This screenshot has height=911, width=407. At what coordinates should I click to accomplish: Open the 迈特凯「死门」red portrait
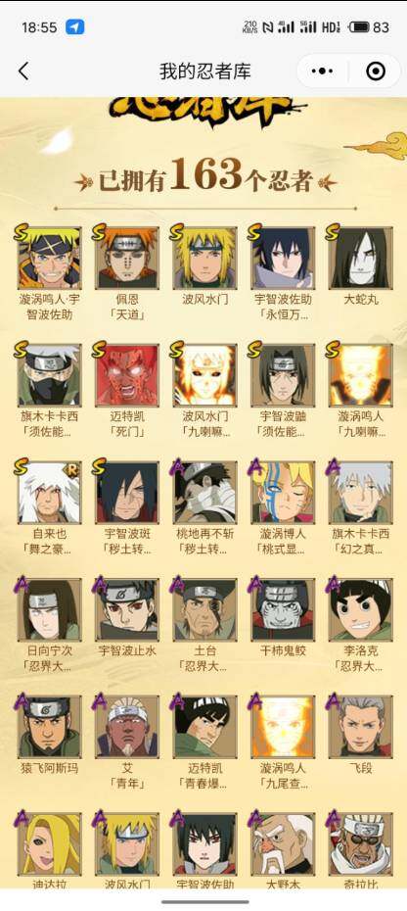tap(126, 375)
